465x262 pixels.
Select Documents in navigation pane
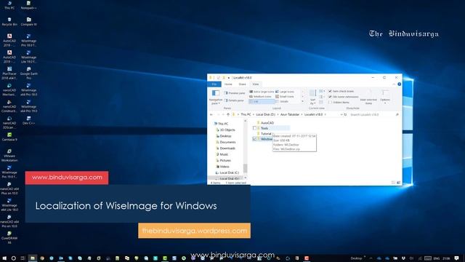tap(226, 143)
